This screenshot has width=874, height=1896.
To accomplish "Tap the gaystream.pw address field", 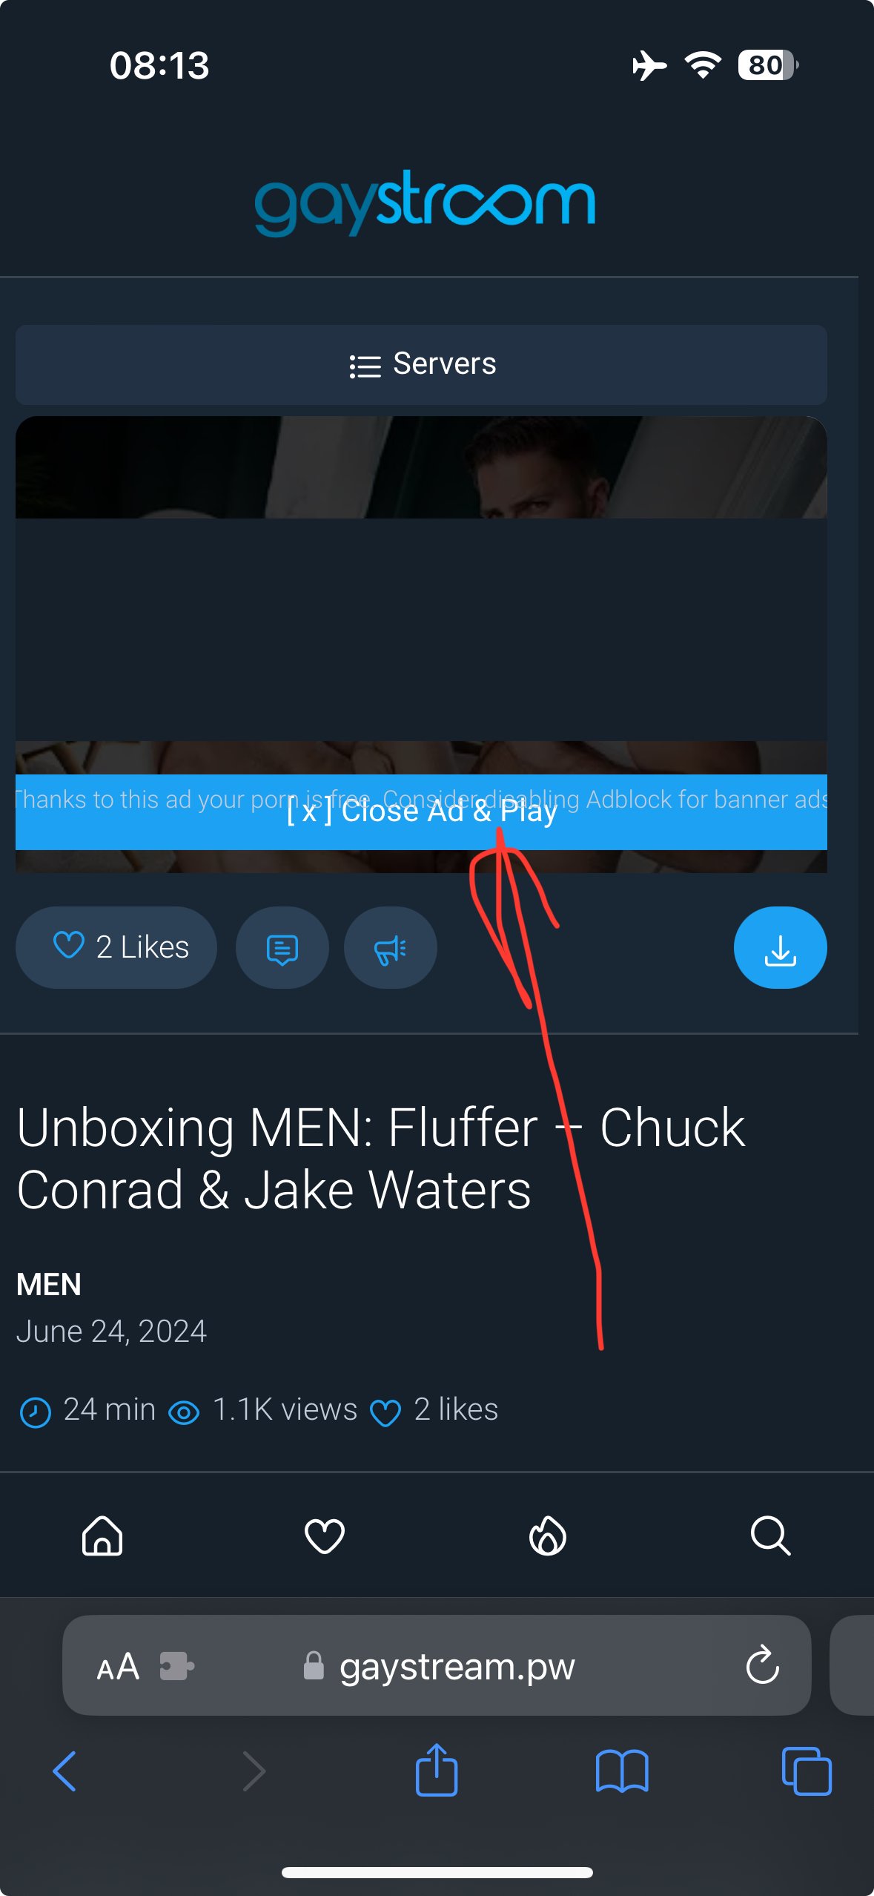I will pyautogui.click(x=457, y=1666).
